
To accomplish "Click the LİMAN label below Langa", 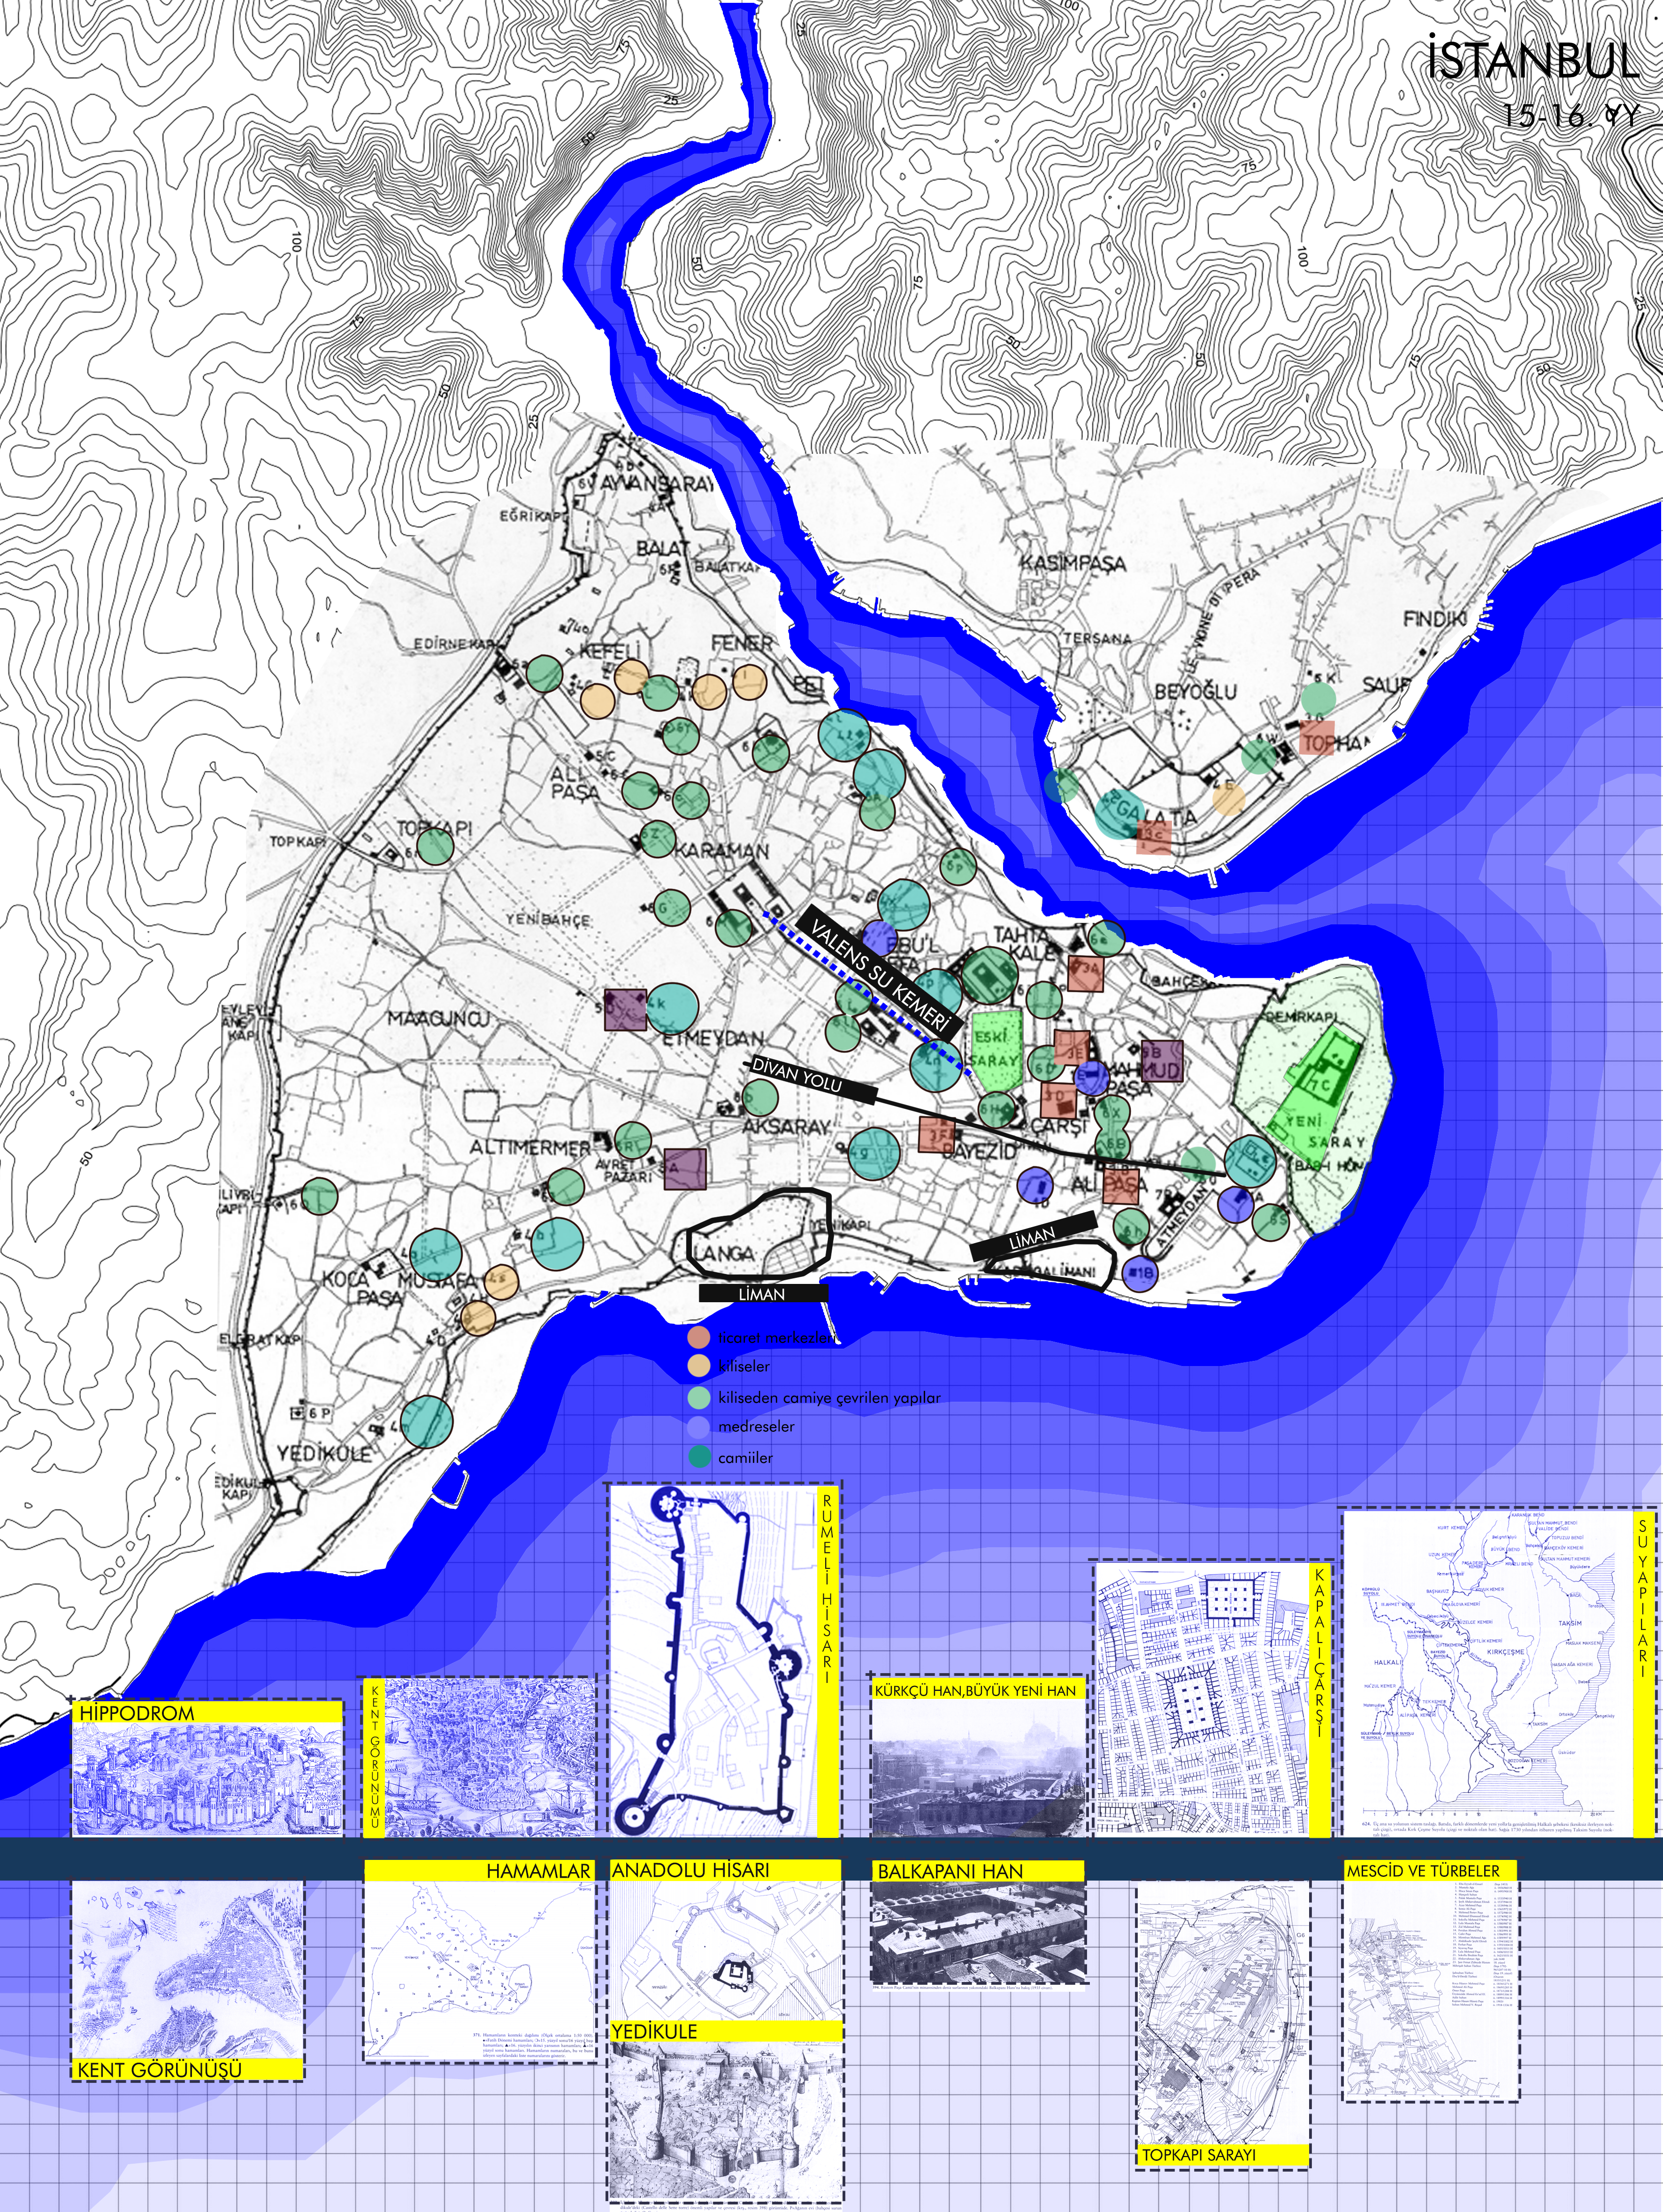I will tap(763, 1293).
